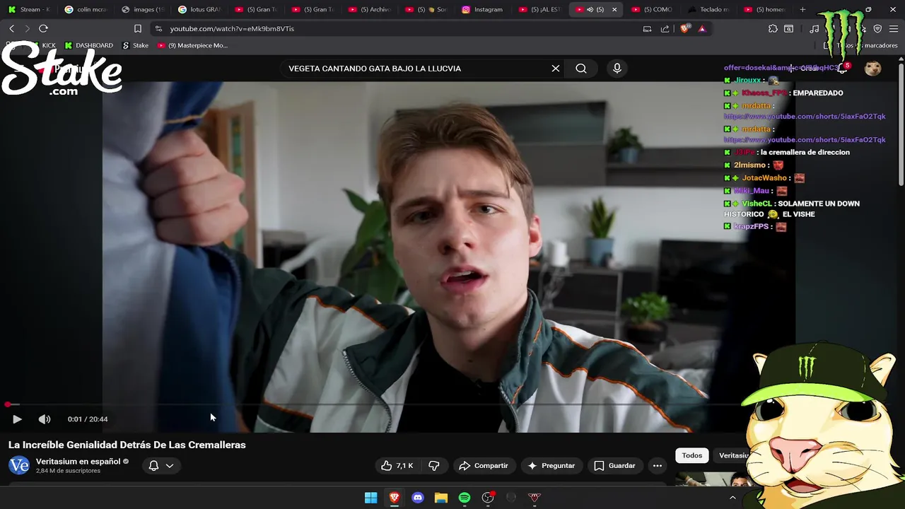The height and width of the screenshot is (509, 905).
Task: Open mrdatta's first YouTube shorts link
Action: (x=805, y=116)
